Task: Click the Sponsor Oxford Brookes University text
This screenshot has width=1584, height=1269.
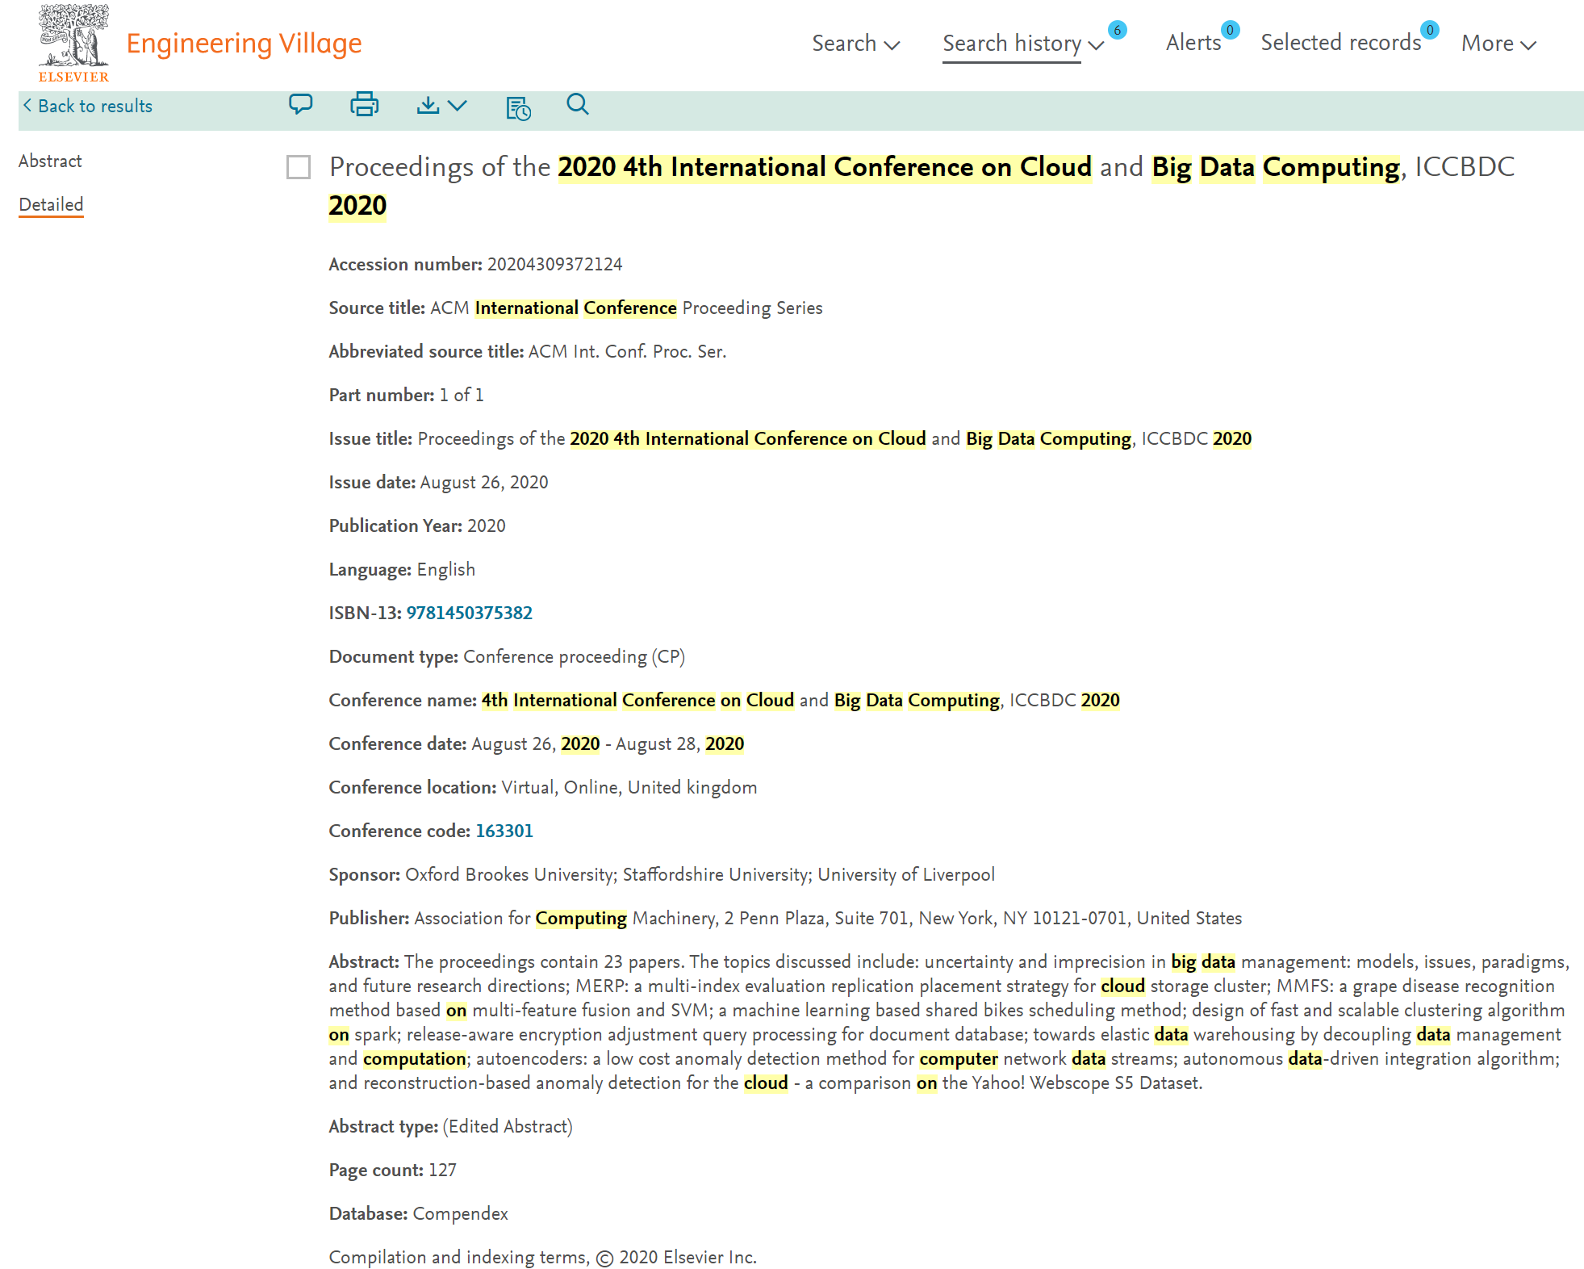Action: click(x=510, y=874)
